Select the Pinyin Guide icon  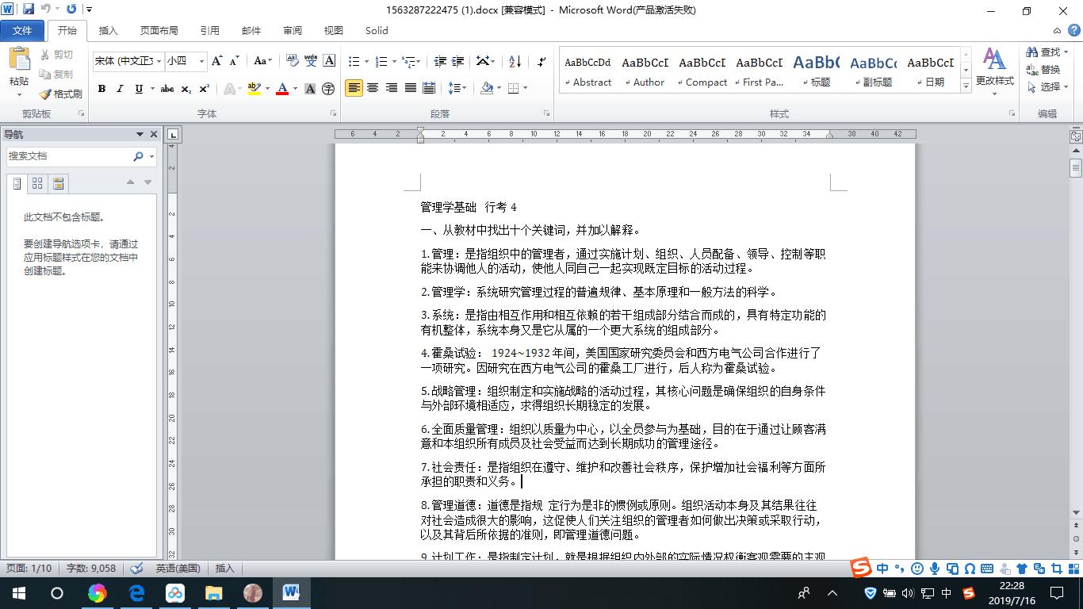(311, 61)
